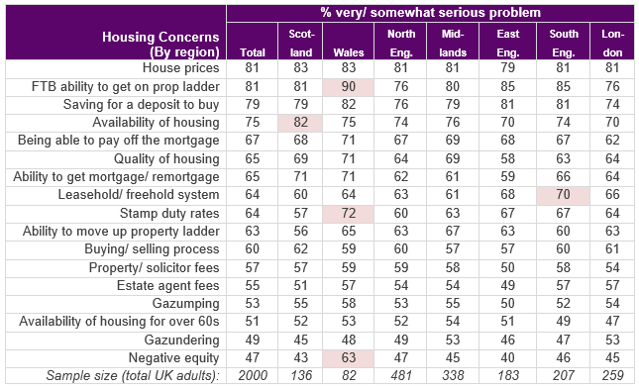
Task: Click the Total sample size 2000 cell
Action: [253, 375]
